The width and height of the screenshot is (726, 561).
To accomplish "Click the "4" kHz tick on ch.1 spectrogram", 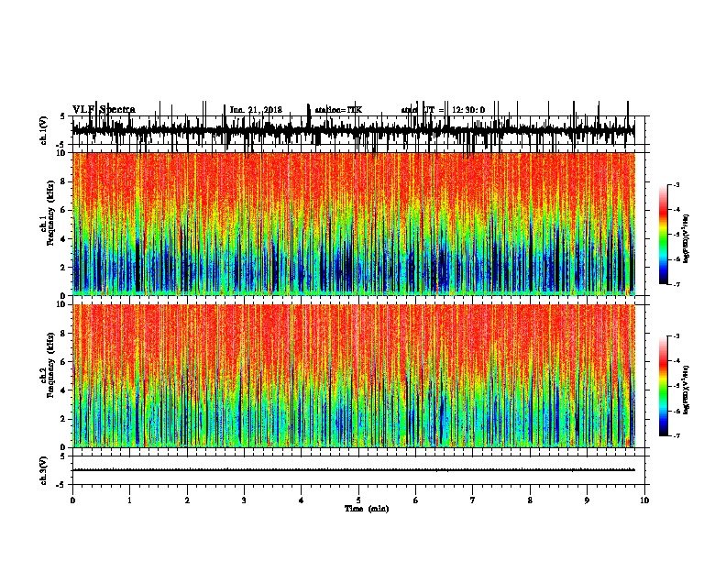I will click(64, 239).
